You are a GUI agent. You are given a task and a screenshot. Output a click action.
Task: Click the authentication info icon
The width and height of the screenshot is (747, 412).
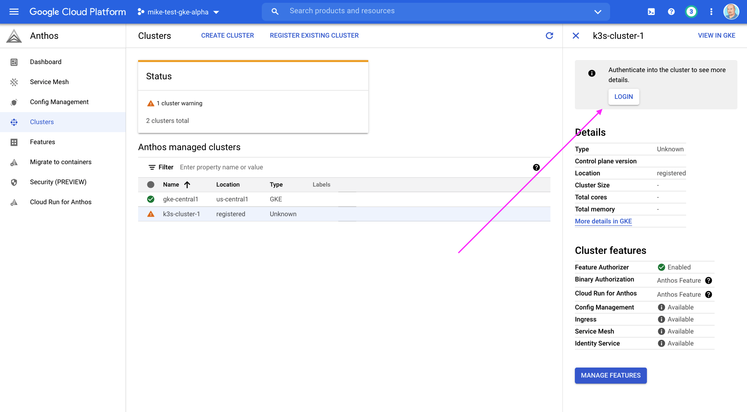592,73
